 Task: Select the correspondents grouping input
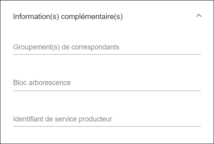coord(107,47)
